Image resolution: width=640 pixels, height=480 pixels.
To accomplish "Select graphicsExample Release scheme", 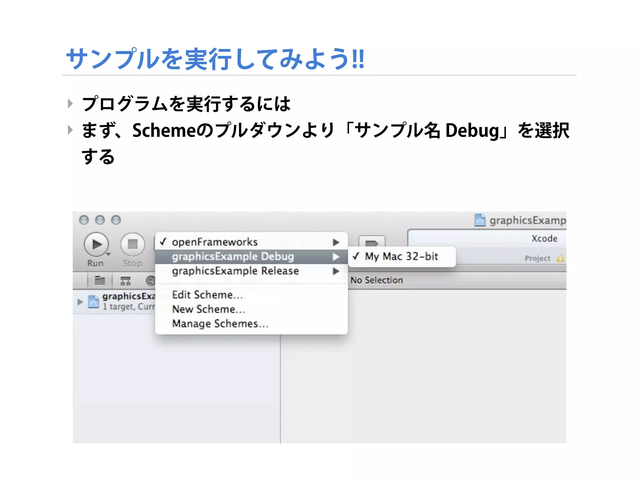I will pyautogui.click(x=251, y=271).
